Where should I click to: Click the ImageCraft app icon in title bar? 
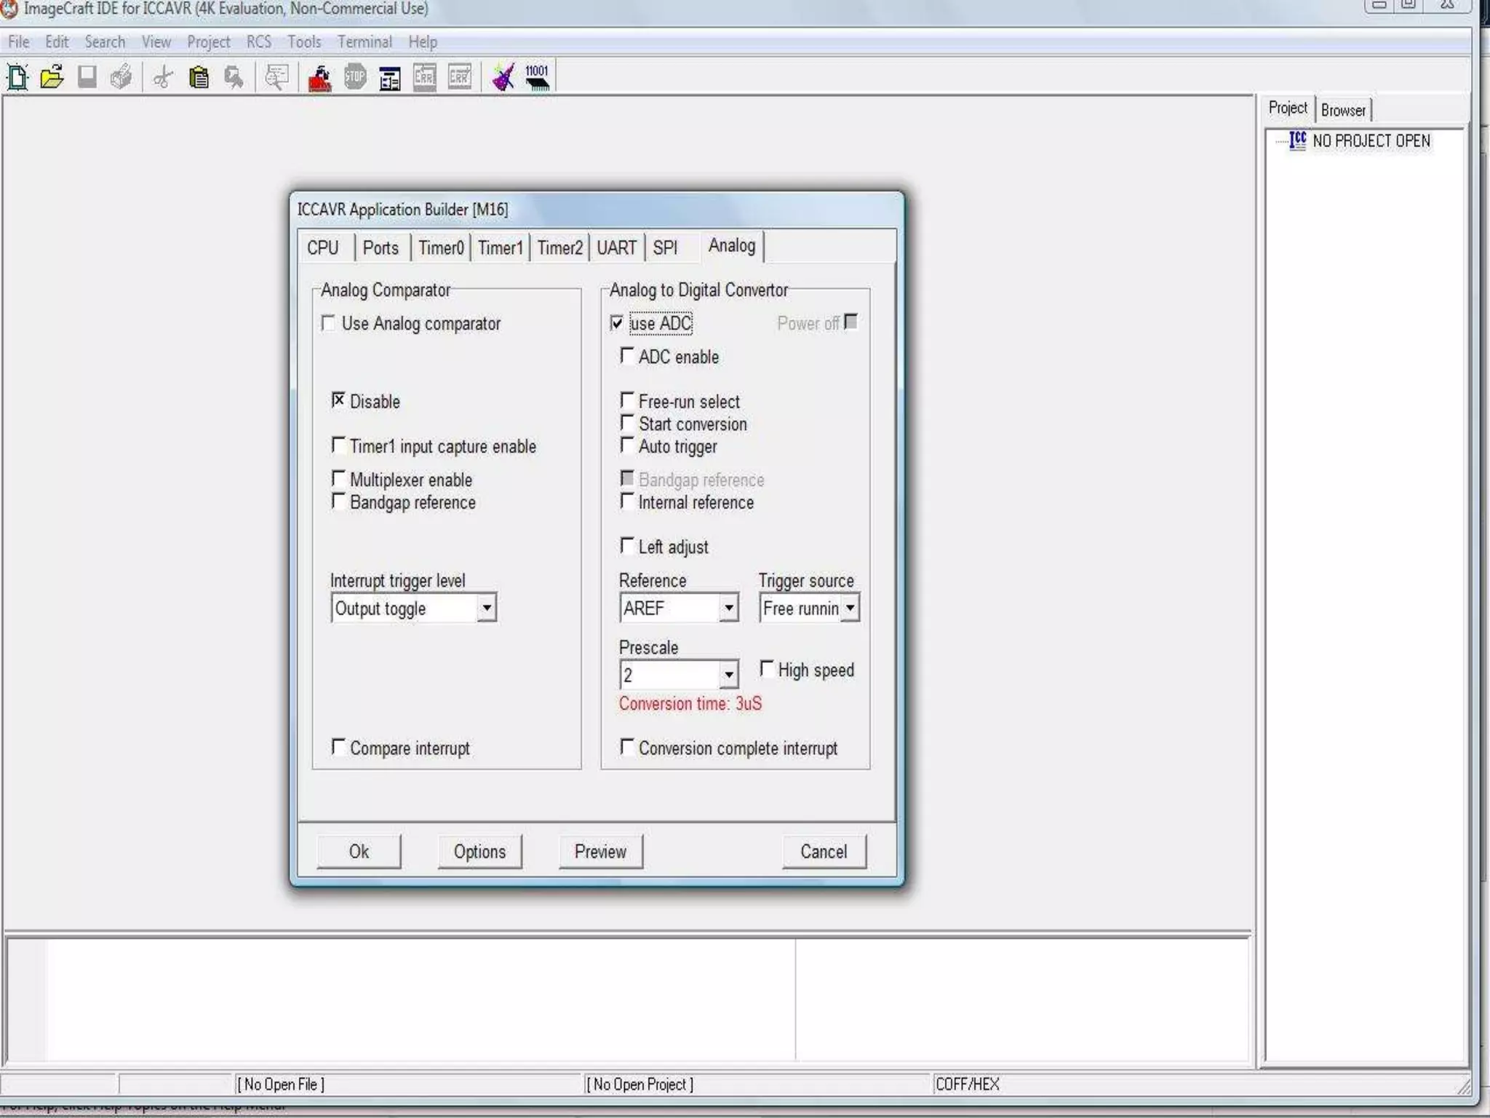click(x=9, y=9)
